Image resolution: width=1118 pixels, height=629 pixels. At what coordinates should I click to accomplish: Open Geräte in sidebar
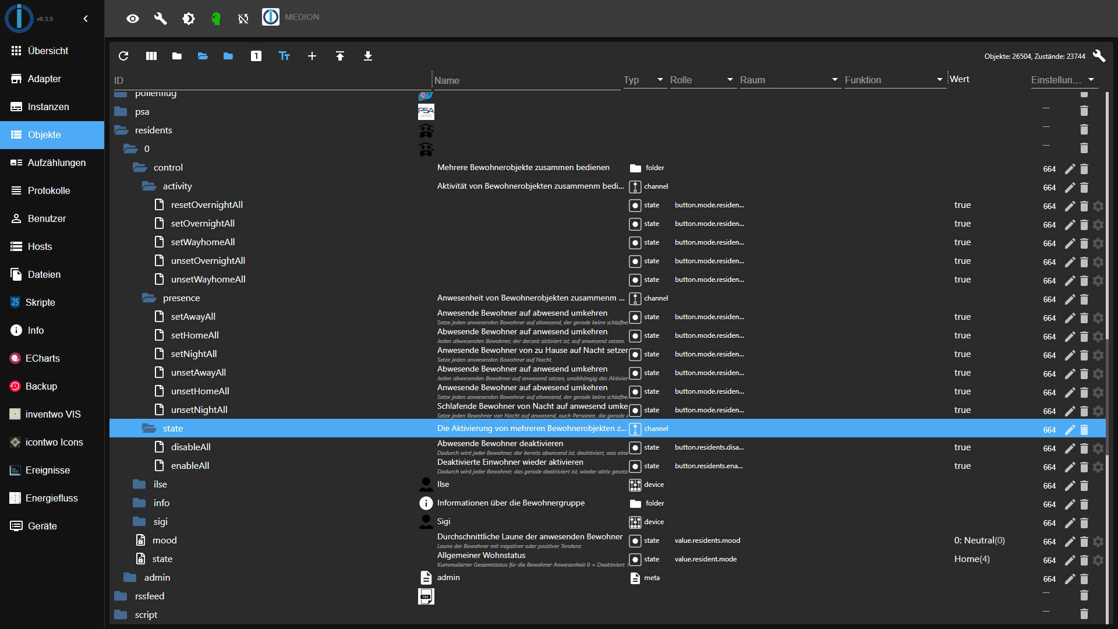[52, 526]
